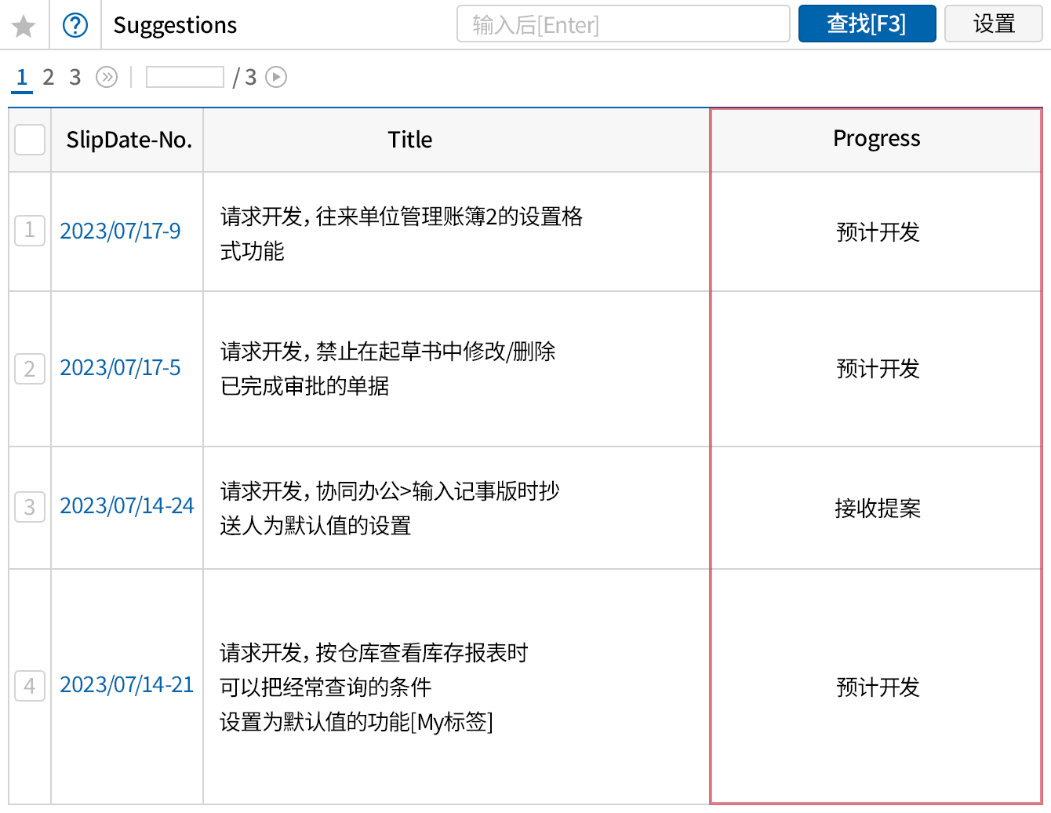
Task: Tick the row 3 checkbox
Action: (x=30, y=507)
